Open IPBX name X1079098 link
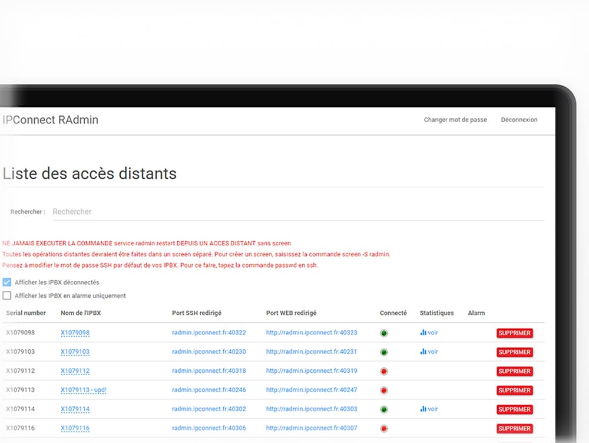This screenshot has height=443, width=589. [75, 333]
